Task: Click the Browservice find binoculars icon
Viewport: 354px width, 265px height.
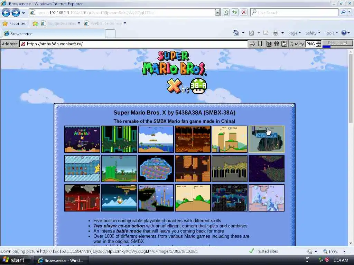Action: pyautogui.click(x=277, y=44)
